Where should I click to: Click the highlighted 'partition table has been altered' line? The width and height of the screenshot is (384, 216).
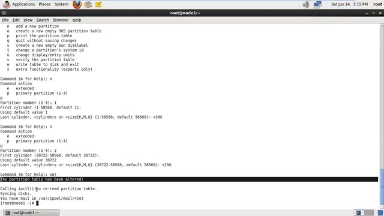(x=189, y=179)
